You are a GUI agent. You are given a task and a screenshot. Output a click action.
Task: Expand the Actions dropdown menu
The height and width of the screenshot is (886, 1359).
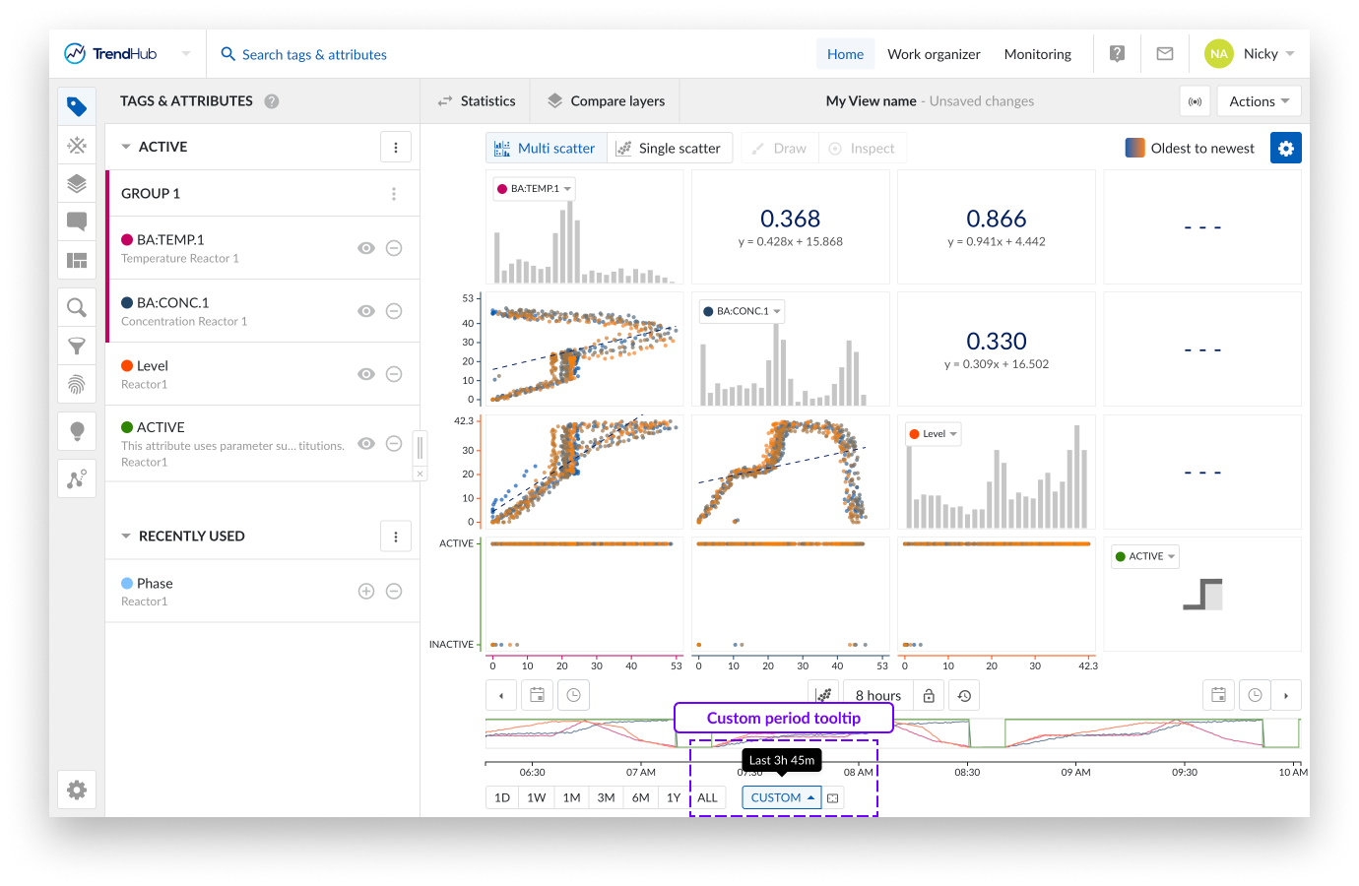pos(1259,101)
